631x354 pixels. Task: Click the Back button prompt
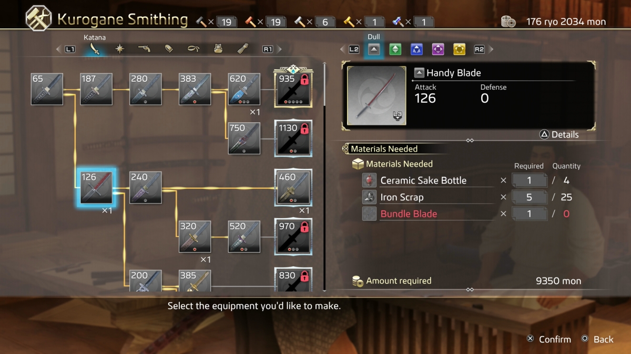coord(597,339)
